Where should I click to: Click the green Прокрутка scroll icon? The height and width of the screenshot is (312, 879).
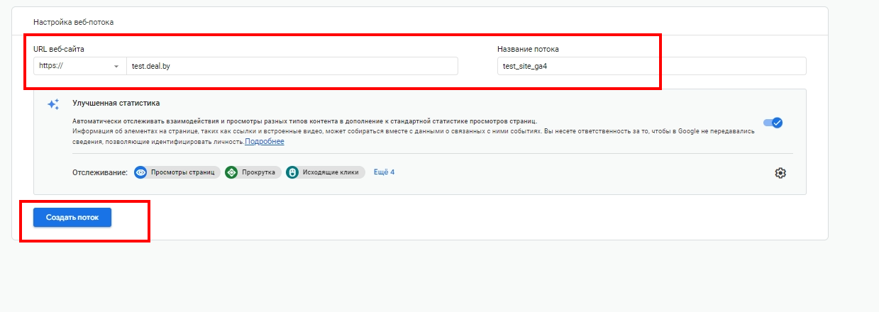click(231, 172)
